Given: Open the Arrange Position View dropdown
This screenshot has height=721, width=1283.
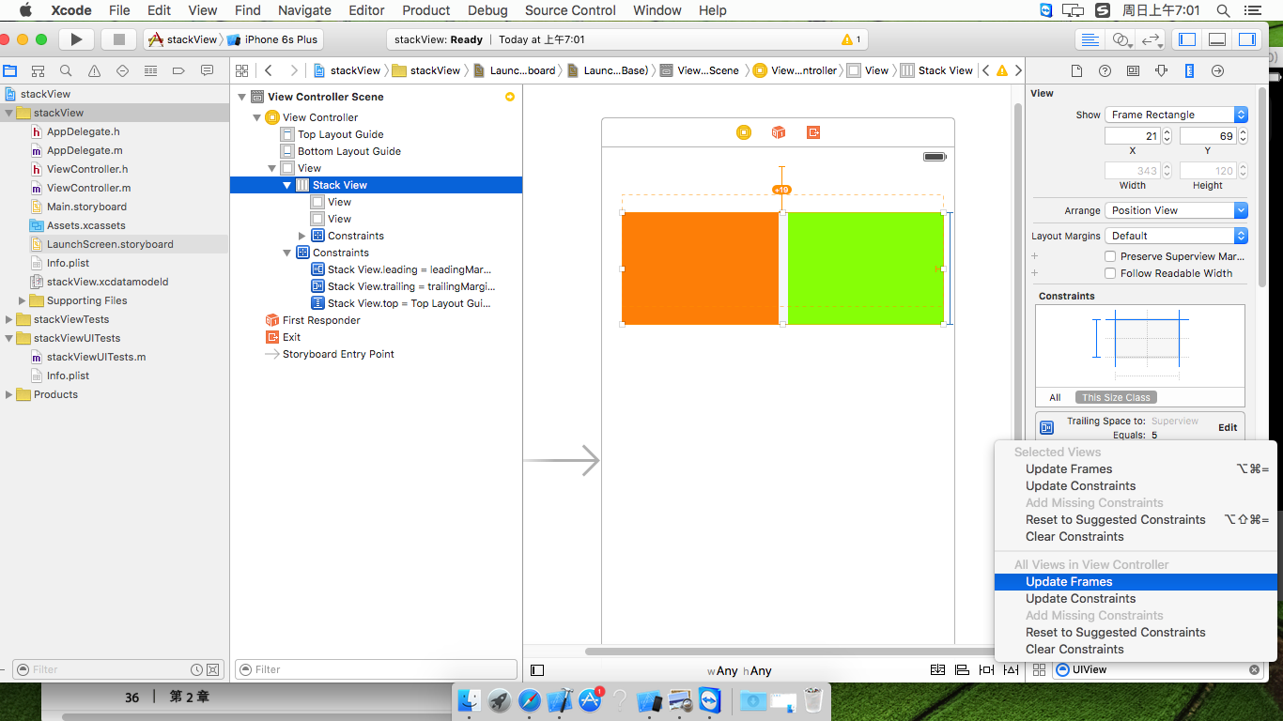Looking at the screenshot, I should pyautogui.click(x=1176, y=210).
